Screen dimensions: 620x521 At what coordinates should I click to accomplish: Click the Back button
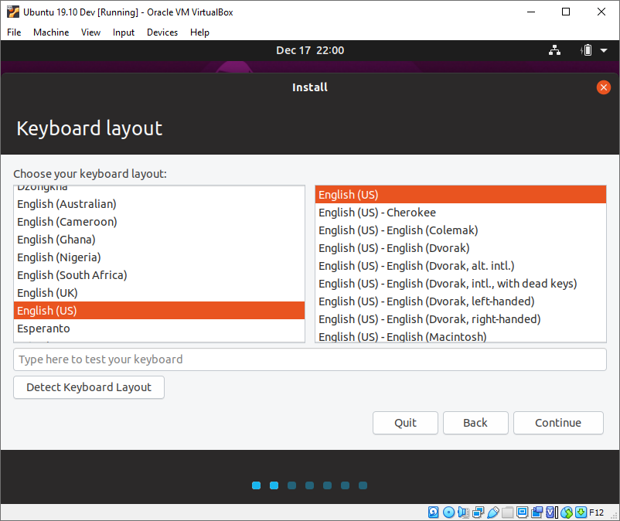[x=475, y=423]
